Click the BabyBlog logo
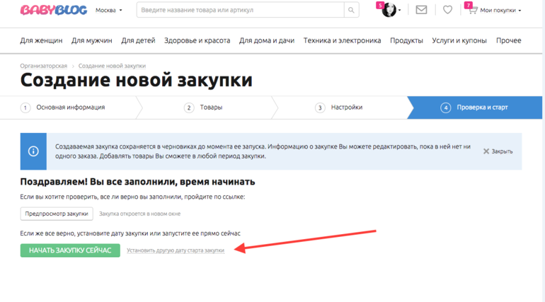Viewport: 545px width, 302px height. click(53, 11)
